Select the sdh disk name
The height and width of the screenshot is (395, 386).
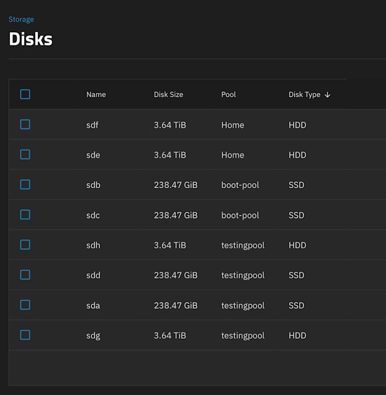click(x=93, y=246)
